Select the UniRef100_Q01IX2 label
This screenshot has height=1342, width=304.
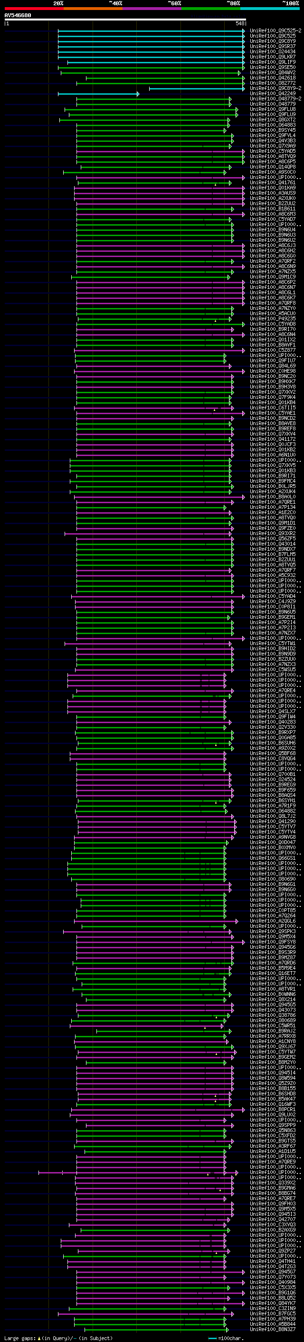273,340
